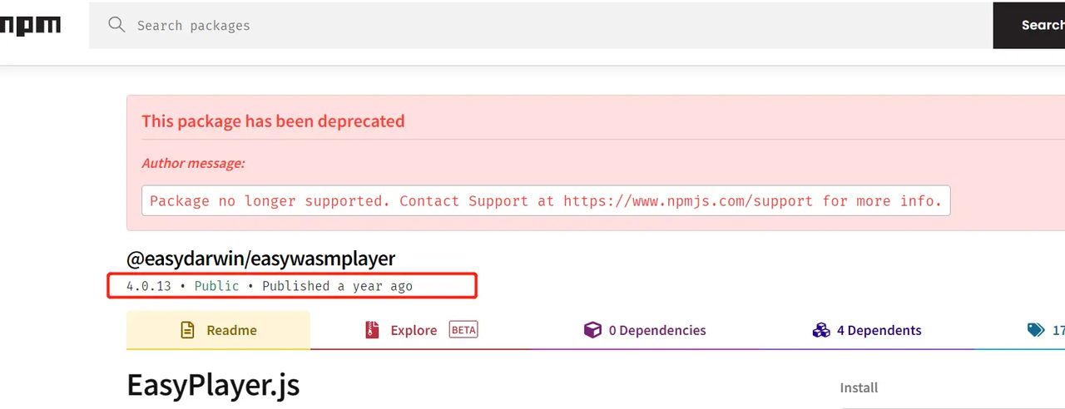Click the @easydarwin/easywasmplayer package title
This screenshot has width=1065, height=409.
[260, 259]
